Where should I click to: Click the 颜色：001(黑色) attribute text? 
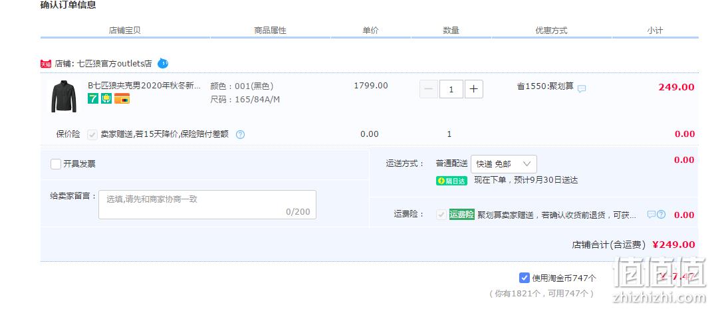click(x=241, y=86)
